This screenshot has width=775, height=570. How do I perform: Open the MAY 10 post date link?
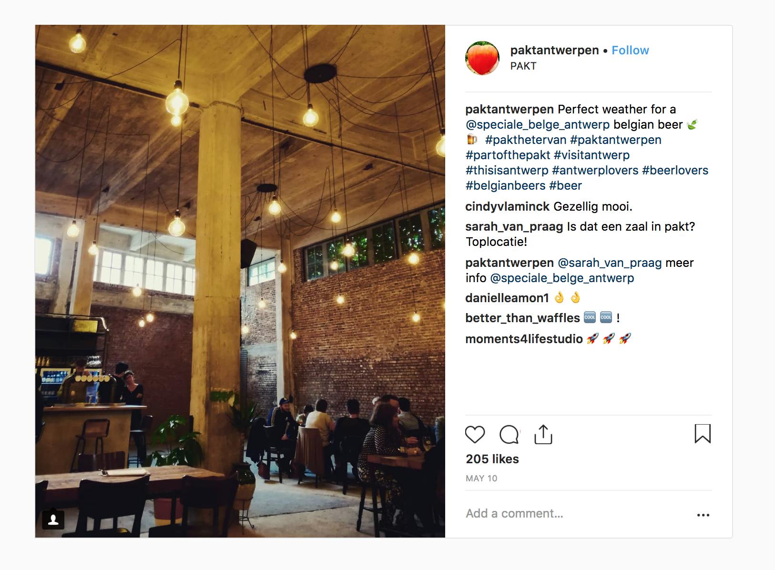click(x=481, y=478)
